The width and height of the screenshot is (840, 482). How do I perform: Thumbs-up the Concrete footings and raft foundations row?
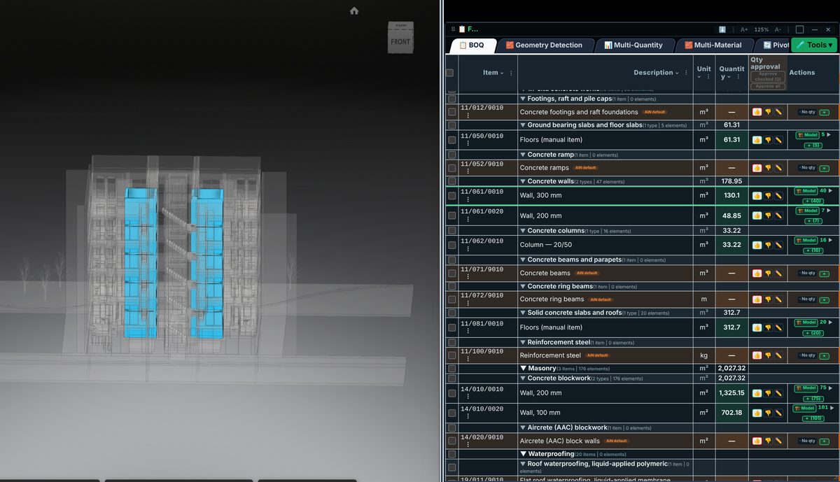click(x=757, y=112)
